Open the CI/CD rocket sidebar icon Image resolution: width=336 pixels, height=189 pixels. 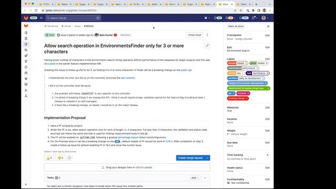click(x=26, y=56)
